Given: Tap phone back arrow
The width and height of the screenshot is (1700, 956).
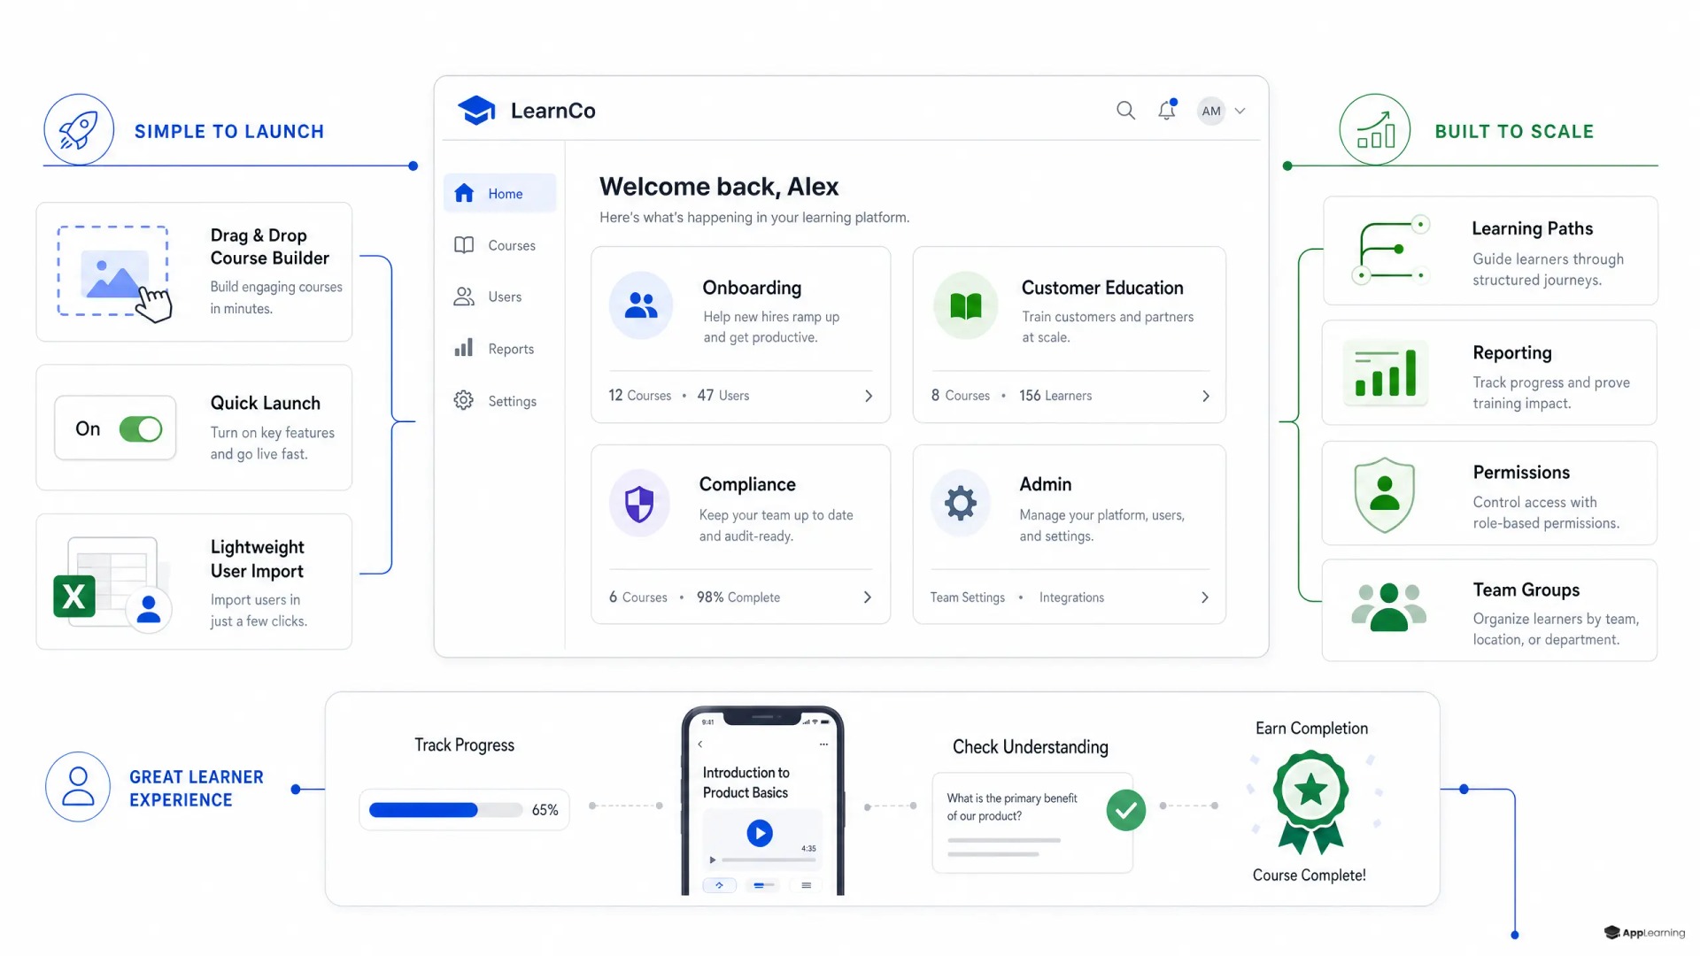Looking at the screenshot, I should (x=700, y=744).
